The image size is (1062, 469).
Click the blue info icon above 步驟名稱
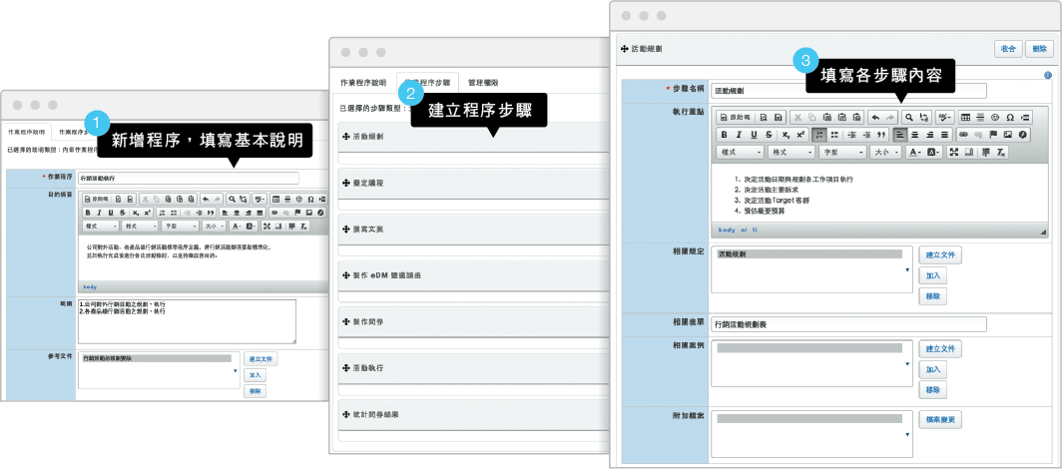pyautogui.click(x=1048, y=75)
